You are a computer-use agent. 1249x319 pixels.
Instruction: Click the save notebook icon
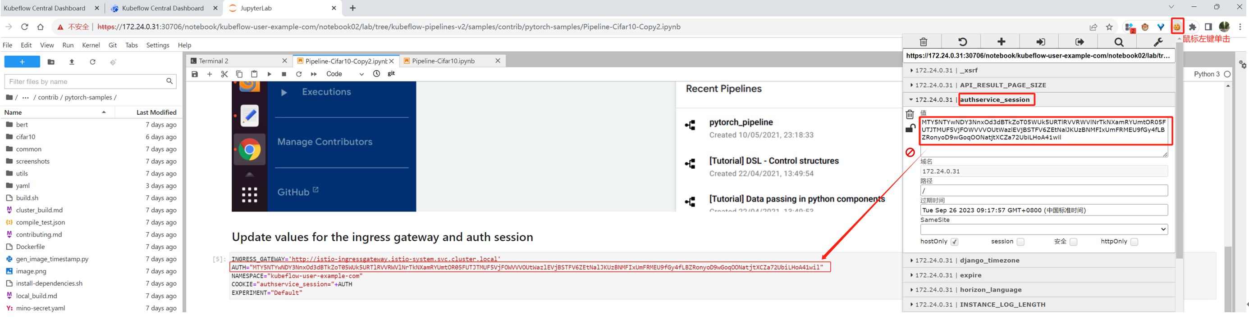(x=194, y=74)
